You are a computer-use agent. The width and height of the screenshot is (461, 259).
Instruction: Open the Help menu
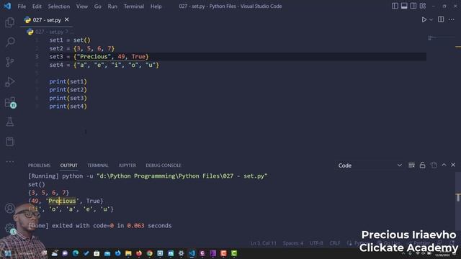coord(156,6)
